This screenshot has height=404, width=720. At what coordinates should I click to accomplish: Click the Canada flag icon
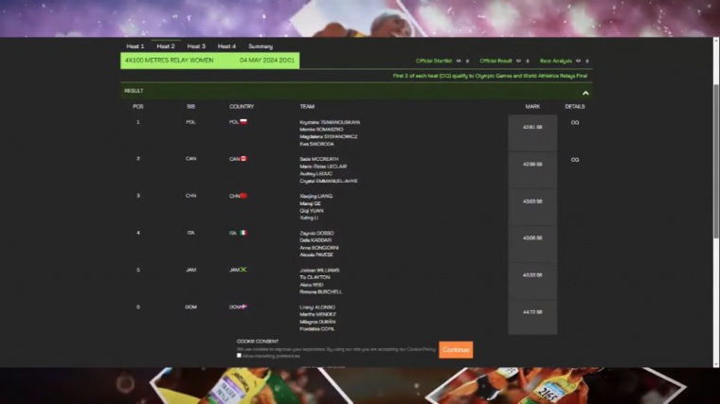pos(243,159)
